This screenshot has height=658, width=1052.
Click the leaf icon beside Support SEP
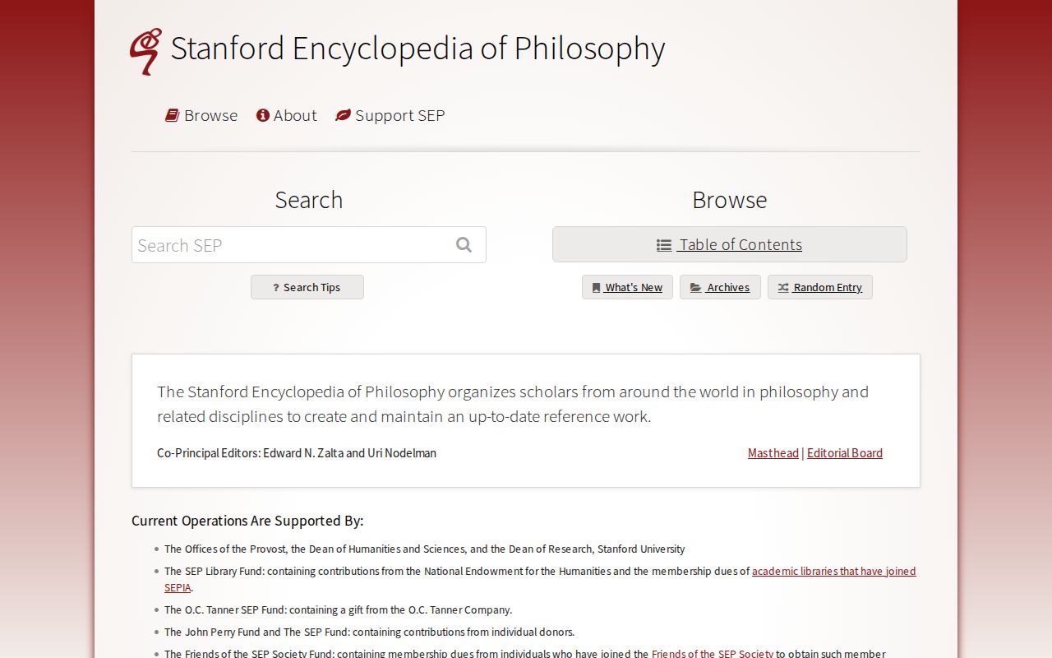point(343,115)
